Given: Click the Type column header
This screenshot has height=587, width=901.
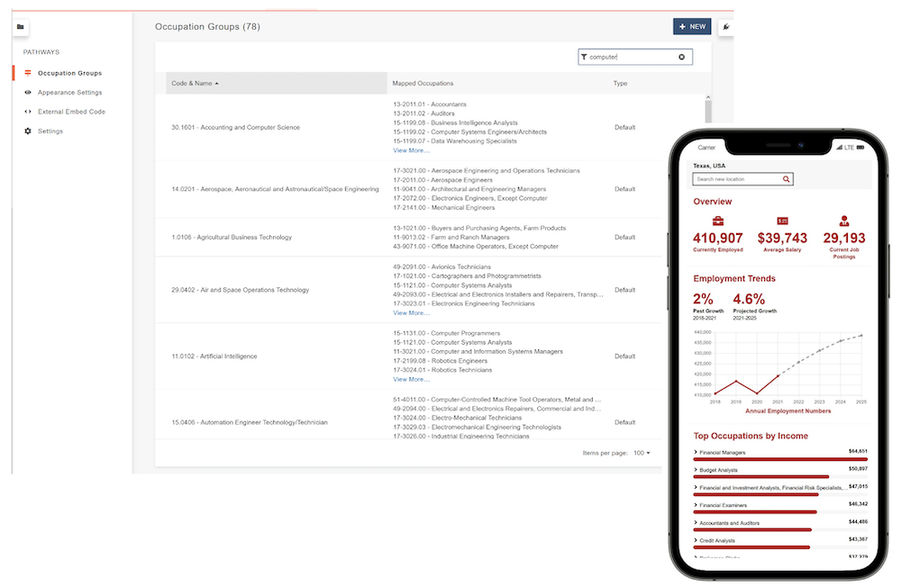Looking at the screenshot, I should tap(620, 84).
